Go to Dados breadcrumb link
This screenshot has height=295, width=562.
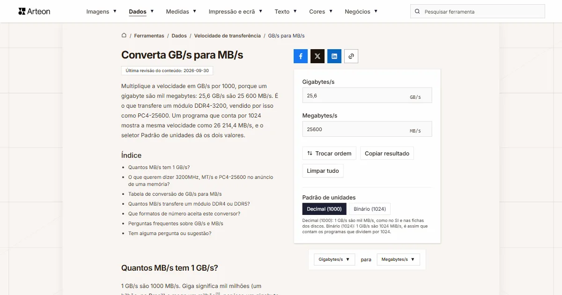(179, 36)
